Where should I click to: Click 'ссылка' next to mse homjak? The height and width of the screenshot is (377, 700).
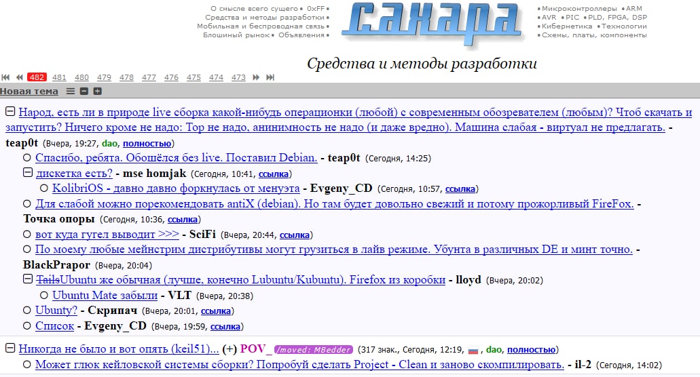coord(274,174)
